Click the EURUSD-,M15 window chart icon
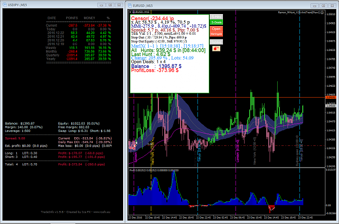The height and width of the screenshot is (224, 339). 130,5
